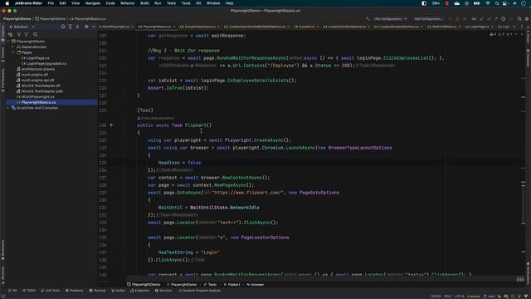This screenshot has width=531, height=299.
Task: Click the Wi-Fi icon in menu bar
Action: 488,3
